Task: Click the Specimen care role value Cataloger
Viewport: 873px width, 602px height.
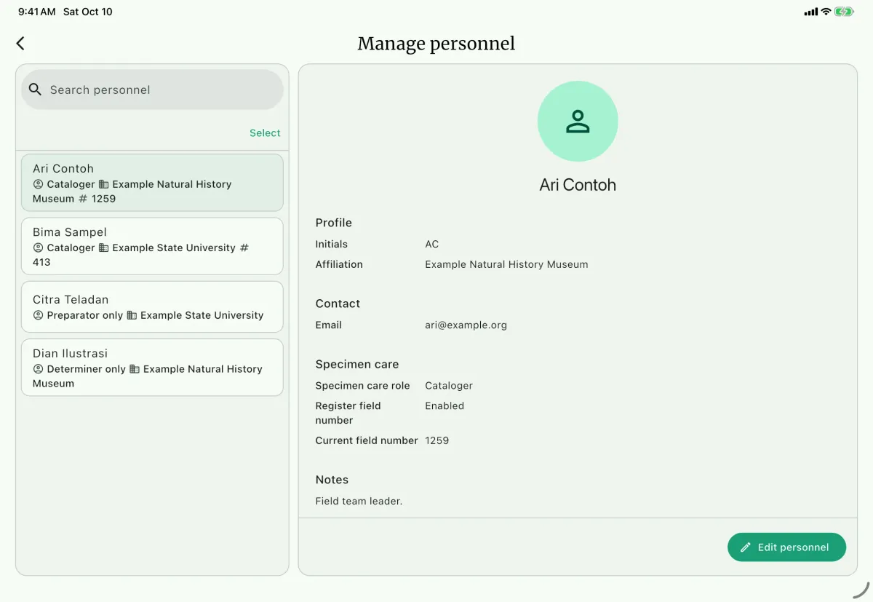Action: [449, 386]
